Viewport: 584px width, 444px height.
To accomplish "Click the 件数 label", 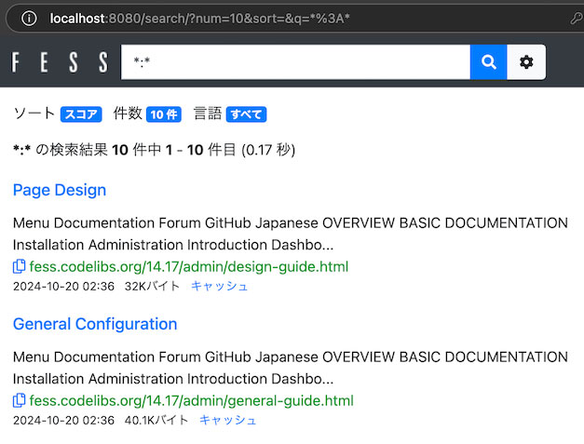I will pyautogui.click(x=128, y=114).
